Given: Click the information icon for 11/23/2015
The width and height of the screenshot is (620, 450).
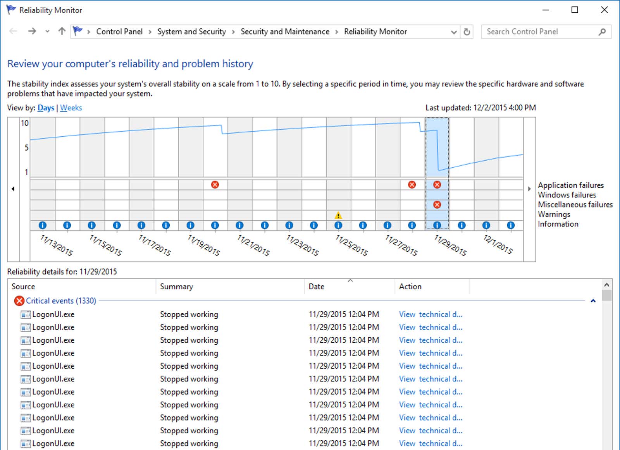Looking at the screenshot, I should pos(289,225).
